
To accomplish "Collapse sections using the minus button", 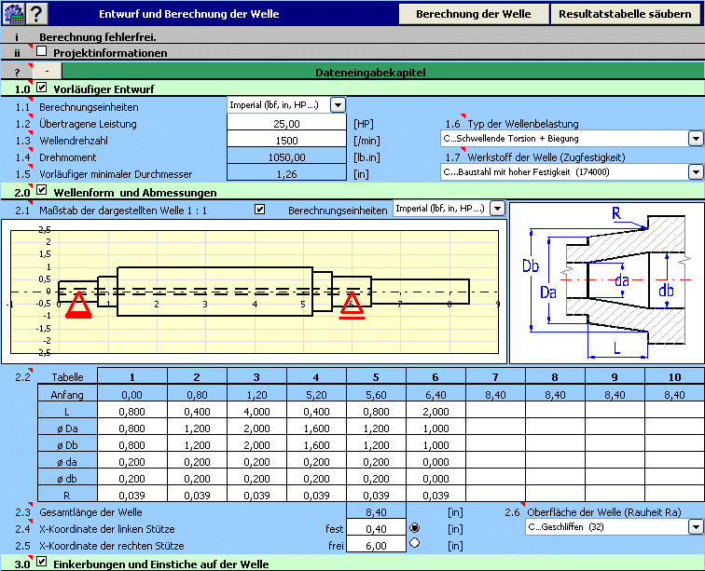I will tap(48, 72).
